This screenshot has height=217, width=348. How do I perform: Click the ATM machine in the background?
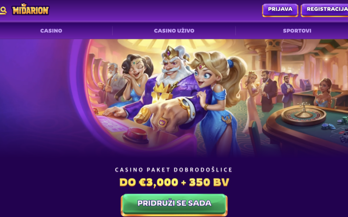click(305, 85)
